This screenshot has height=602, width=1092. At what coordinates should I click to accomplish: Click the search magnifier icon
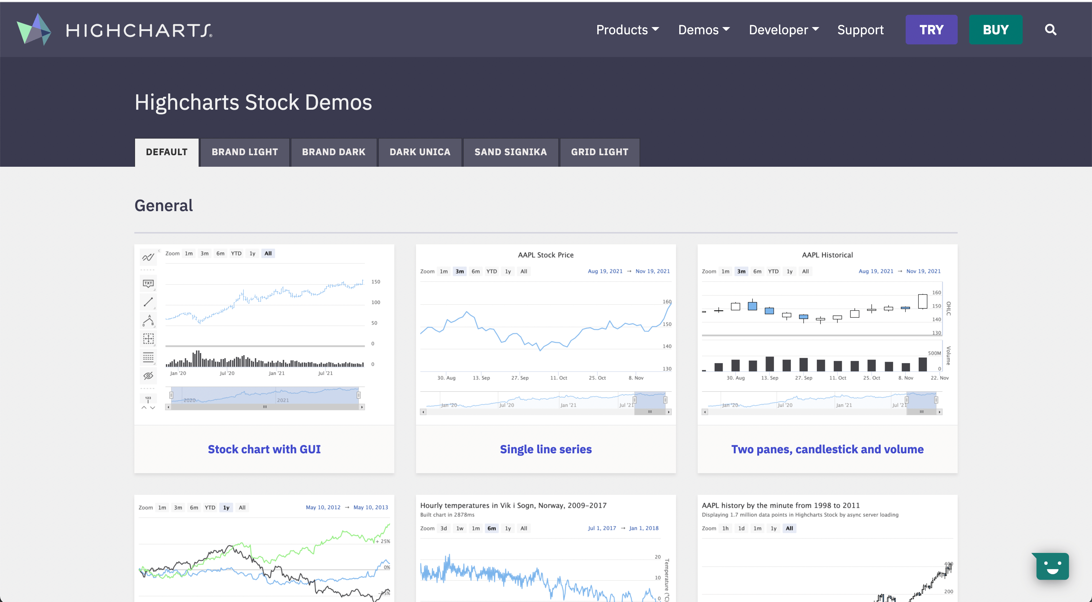[1050, 30]
